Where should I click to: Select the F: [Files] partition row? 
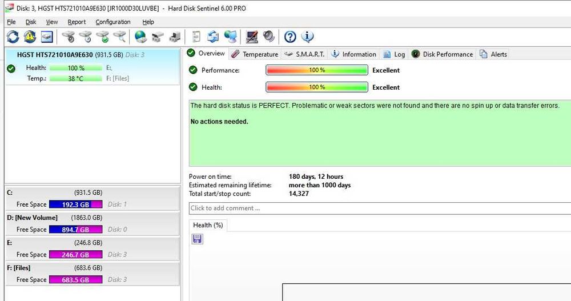pyautogui.click(x=93, y=274)
